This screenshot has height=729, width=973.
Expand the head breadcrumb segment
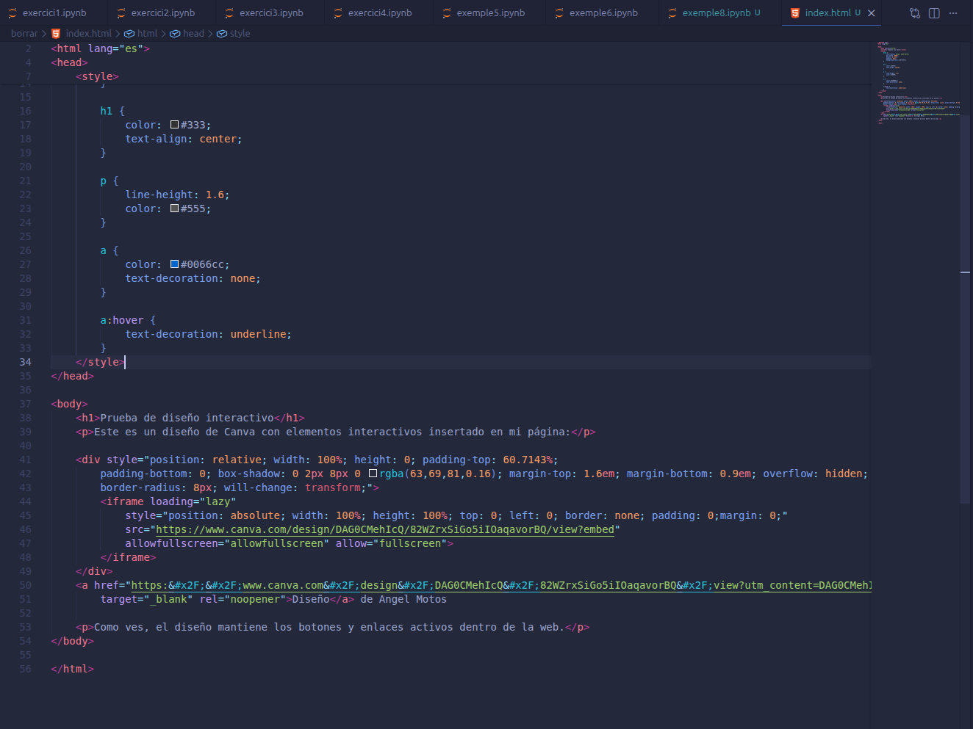coord(193,34)
